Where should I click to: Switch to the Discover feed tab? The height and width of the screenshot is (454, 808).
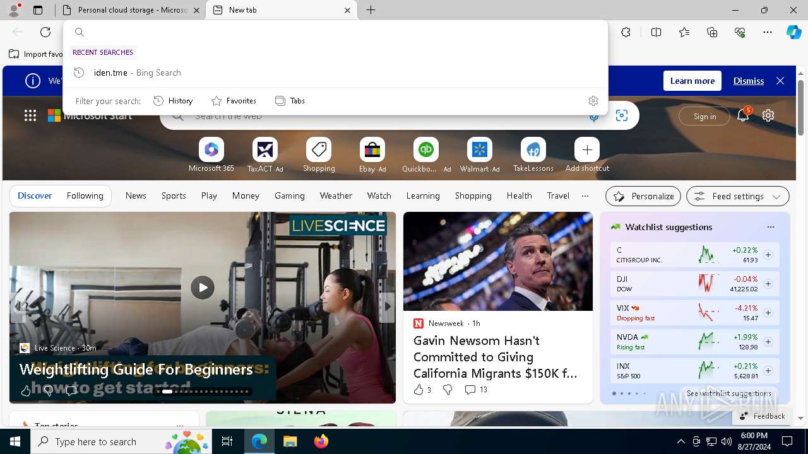[x=35, y=195]
